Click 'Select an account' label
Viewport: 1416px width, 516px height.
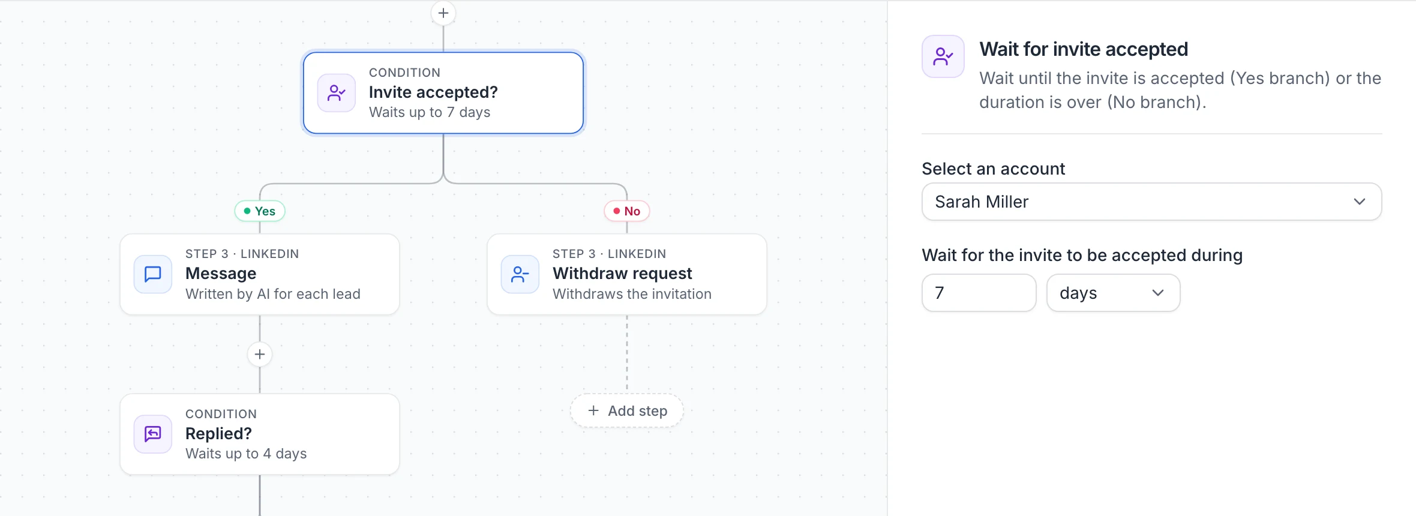click(993, 169)
